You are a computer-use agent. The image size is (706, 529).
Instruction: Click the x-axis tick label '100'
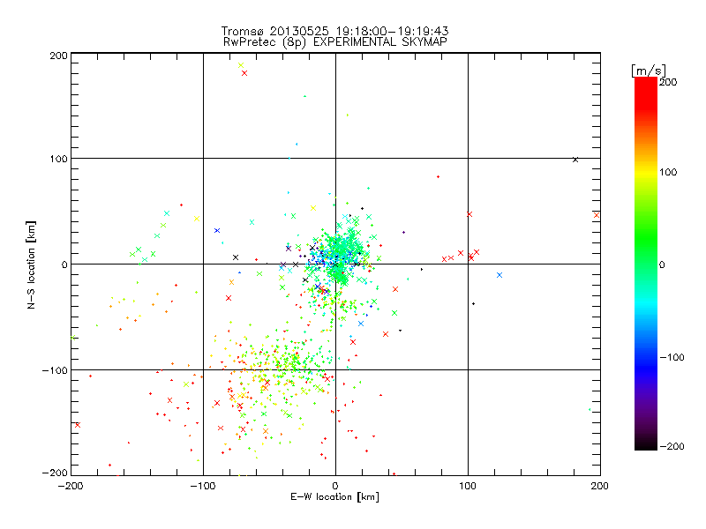pos(468,486)
